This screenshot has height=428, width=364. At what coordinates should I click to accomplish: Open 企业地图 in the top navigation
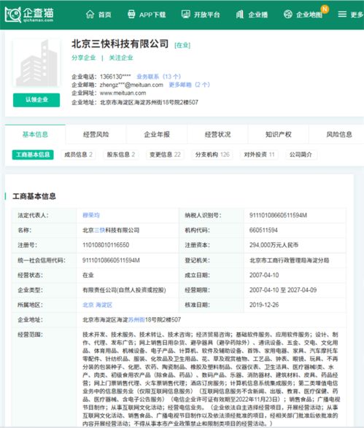click(309, 15)
